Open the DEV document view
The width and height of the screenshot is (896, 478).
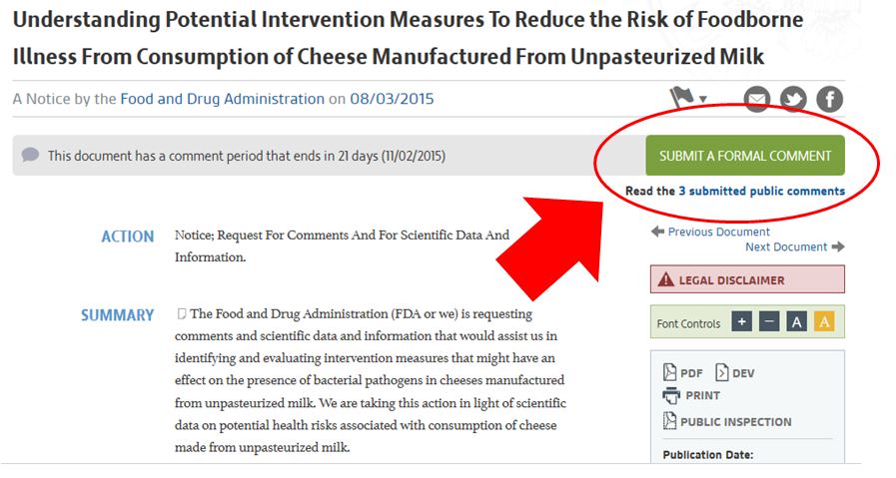(735, 372)
